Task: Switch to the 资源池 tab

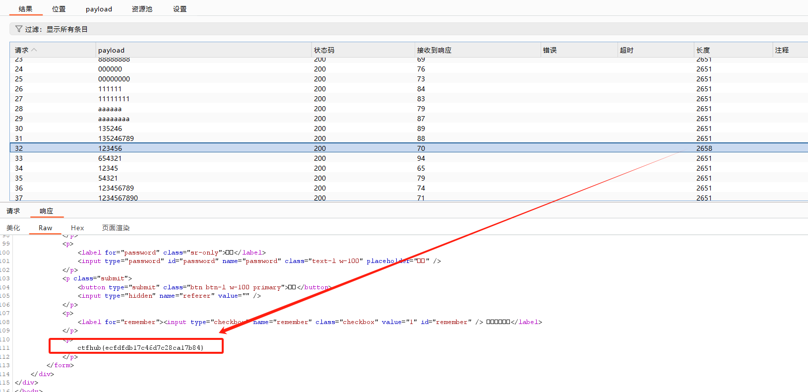Action: click(142, 9)
